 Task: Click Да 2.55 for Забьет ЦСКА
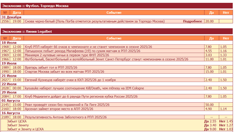click(210, 121)
